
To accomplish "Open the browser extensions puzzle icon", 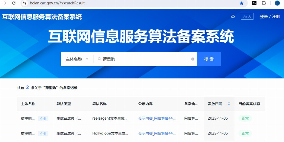I will 264,3.
